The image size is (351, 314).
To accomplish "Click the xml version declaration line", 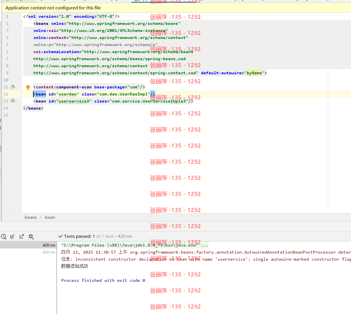I will [x=71, y=17].
